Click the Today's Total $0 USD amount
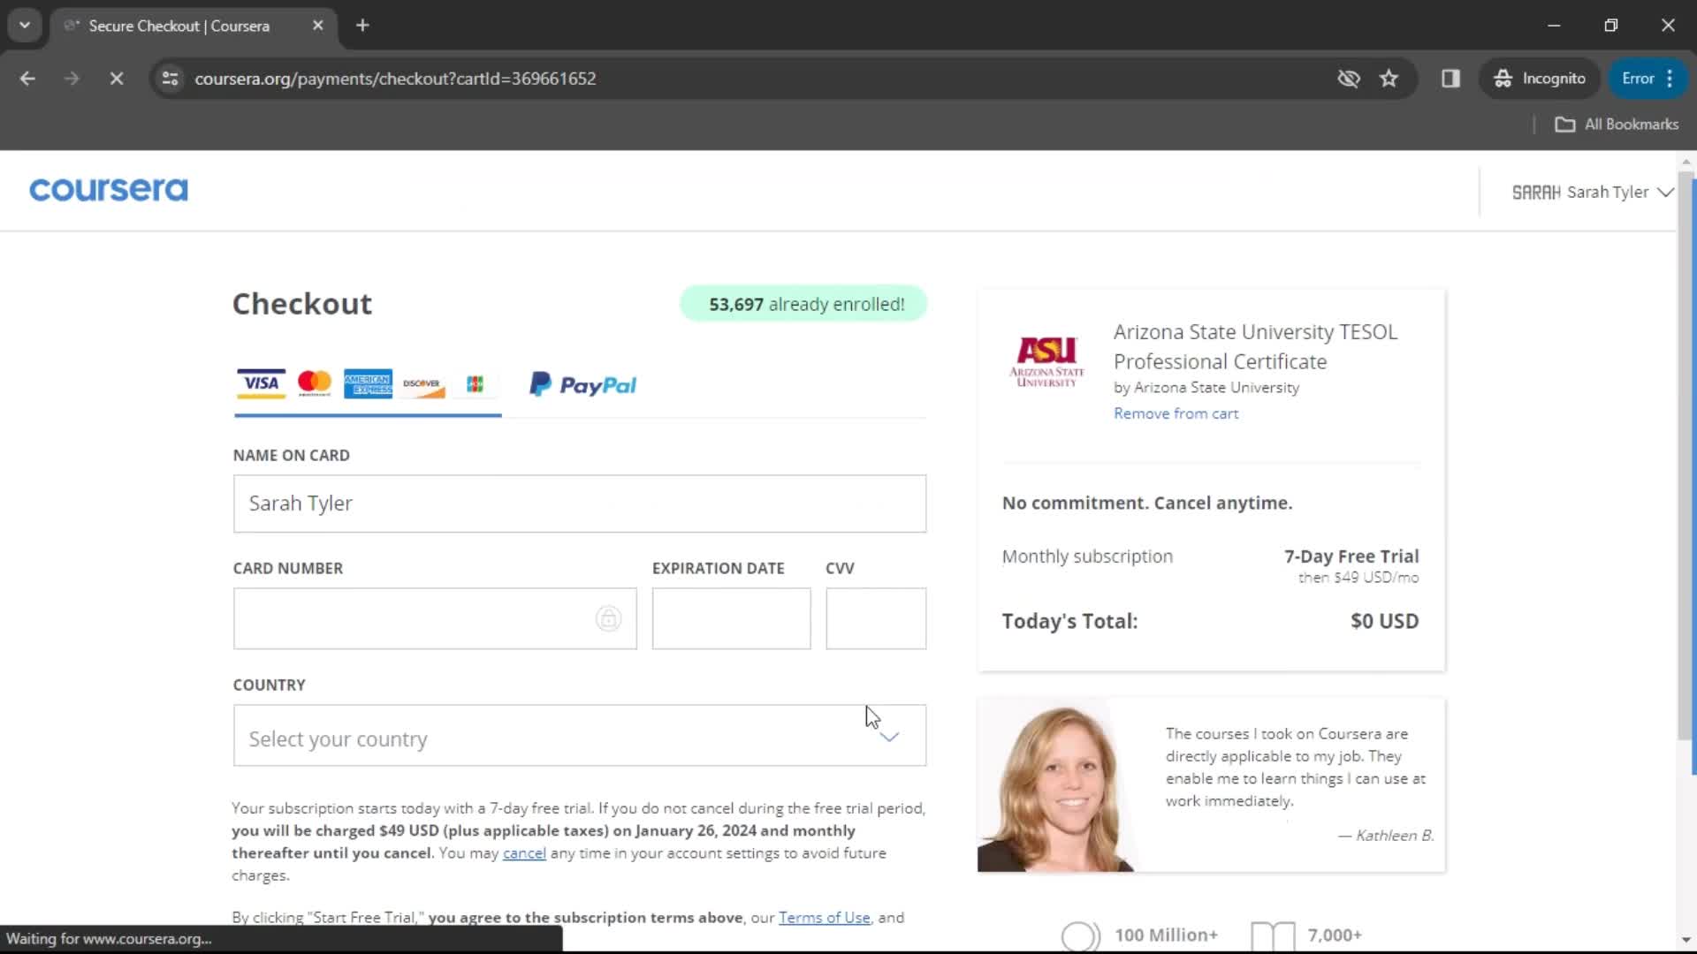1697x954 pixels. (1384, 621)
